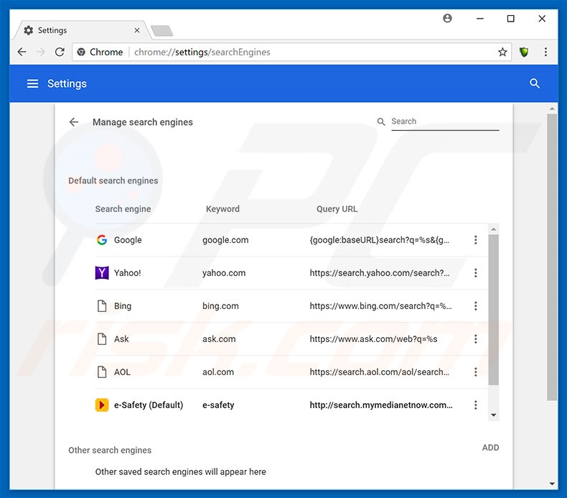Image resolution: width=567 pixels, height=498 pixels.
Task: Click the page scroll-up arrow
Action: 552,109
